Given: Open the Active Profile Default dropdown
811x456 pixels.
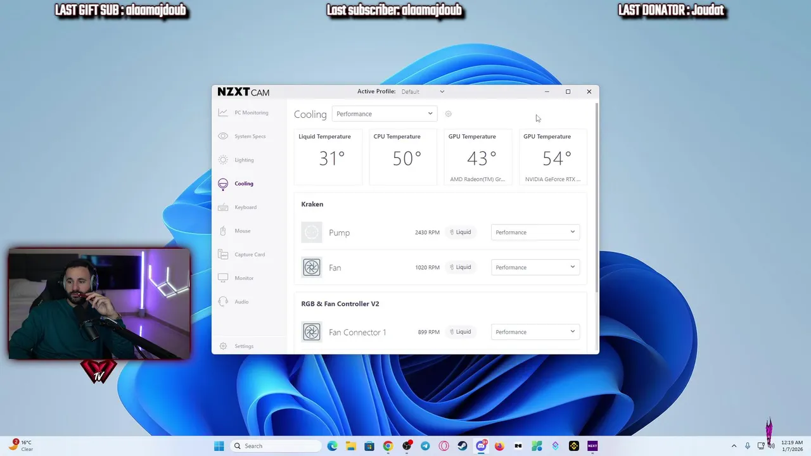Looking at the screenshot, I should 423,92.
